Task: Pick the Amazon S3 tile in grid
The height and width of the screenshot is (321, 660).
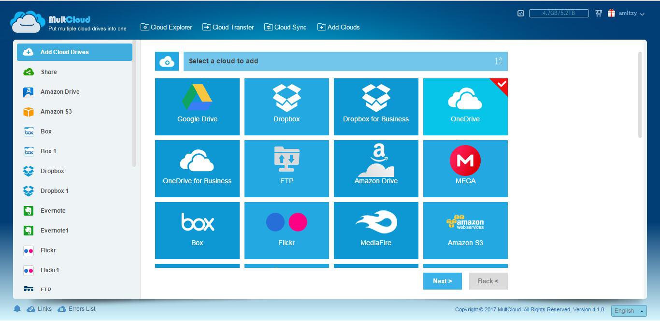Action: pos(465,231)
